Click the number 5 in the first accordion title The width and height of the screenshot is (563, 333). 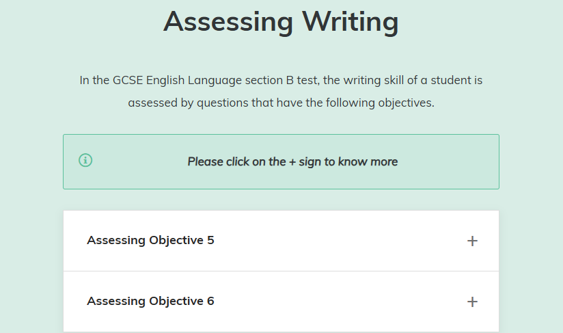(210, 241)
